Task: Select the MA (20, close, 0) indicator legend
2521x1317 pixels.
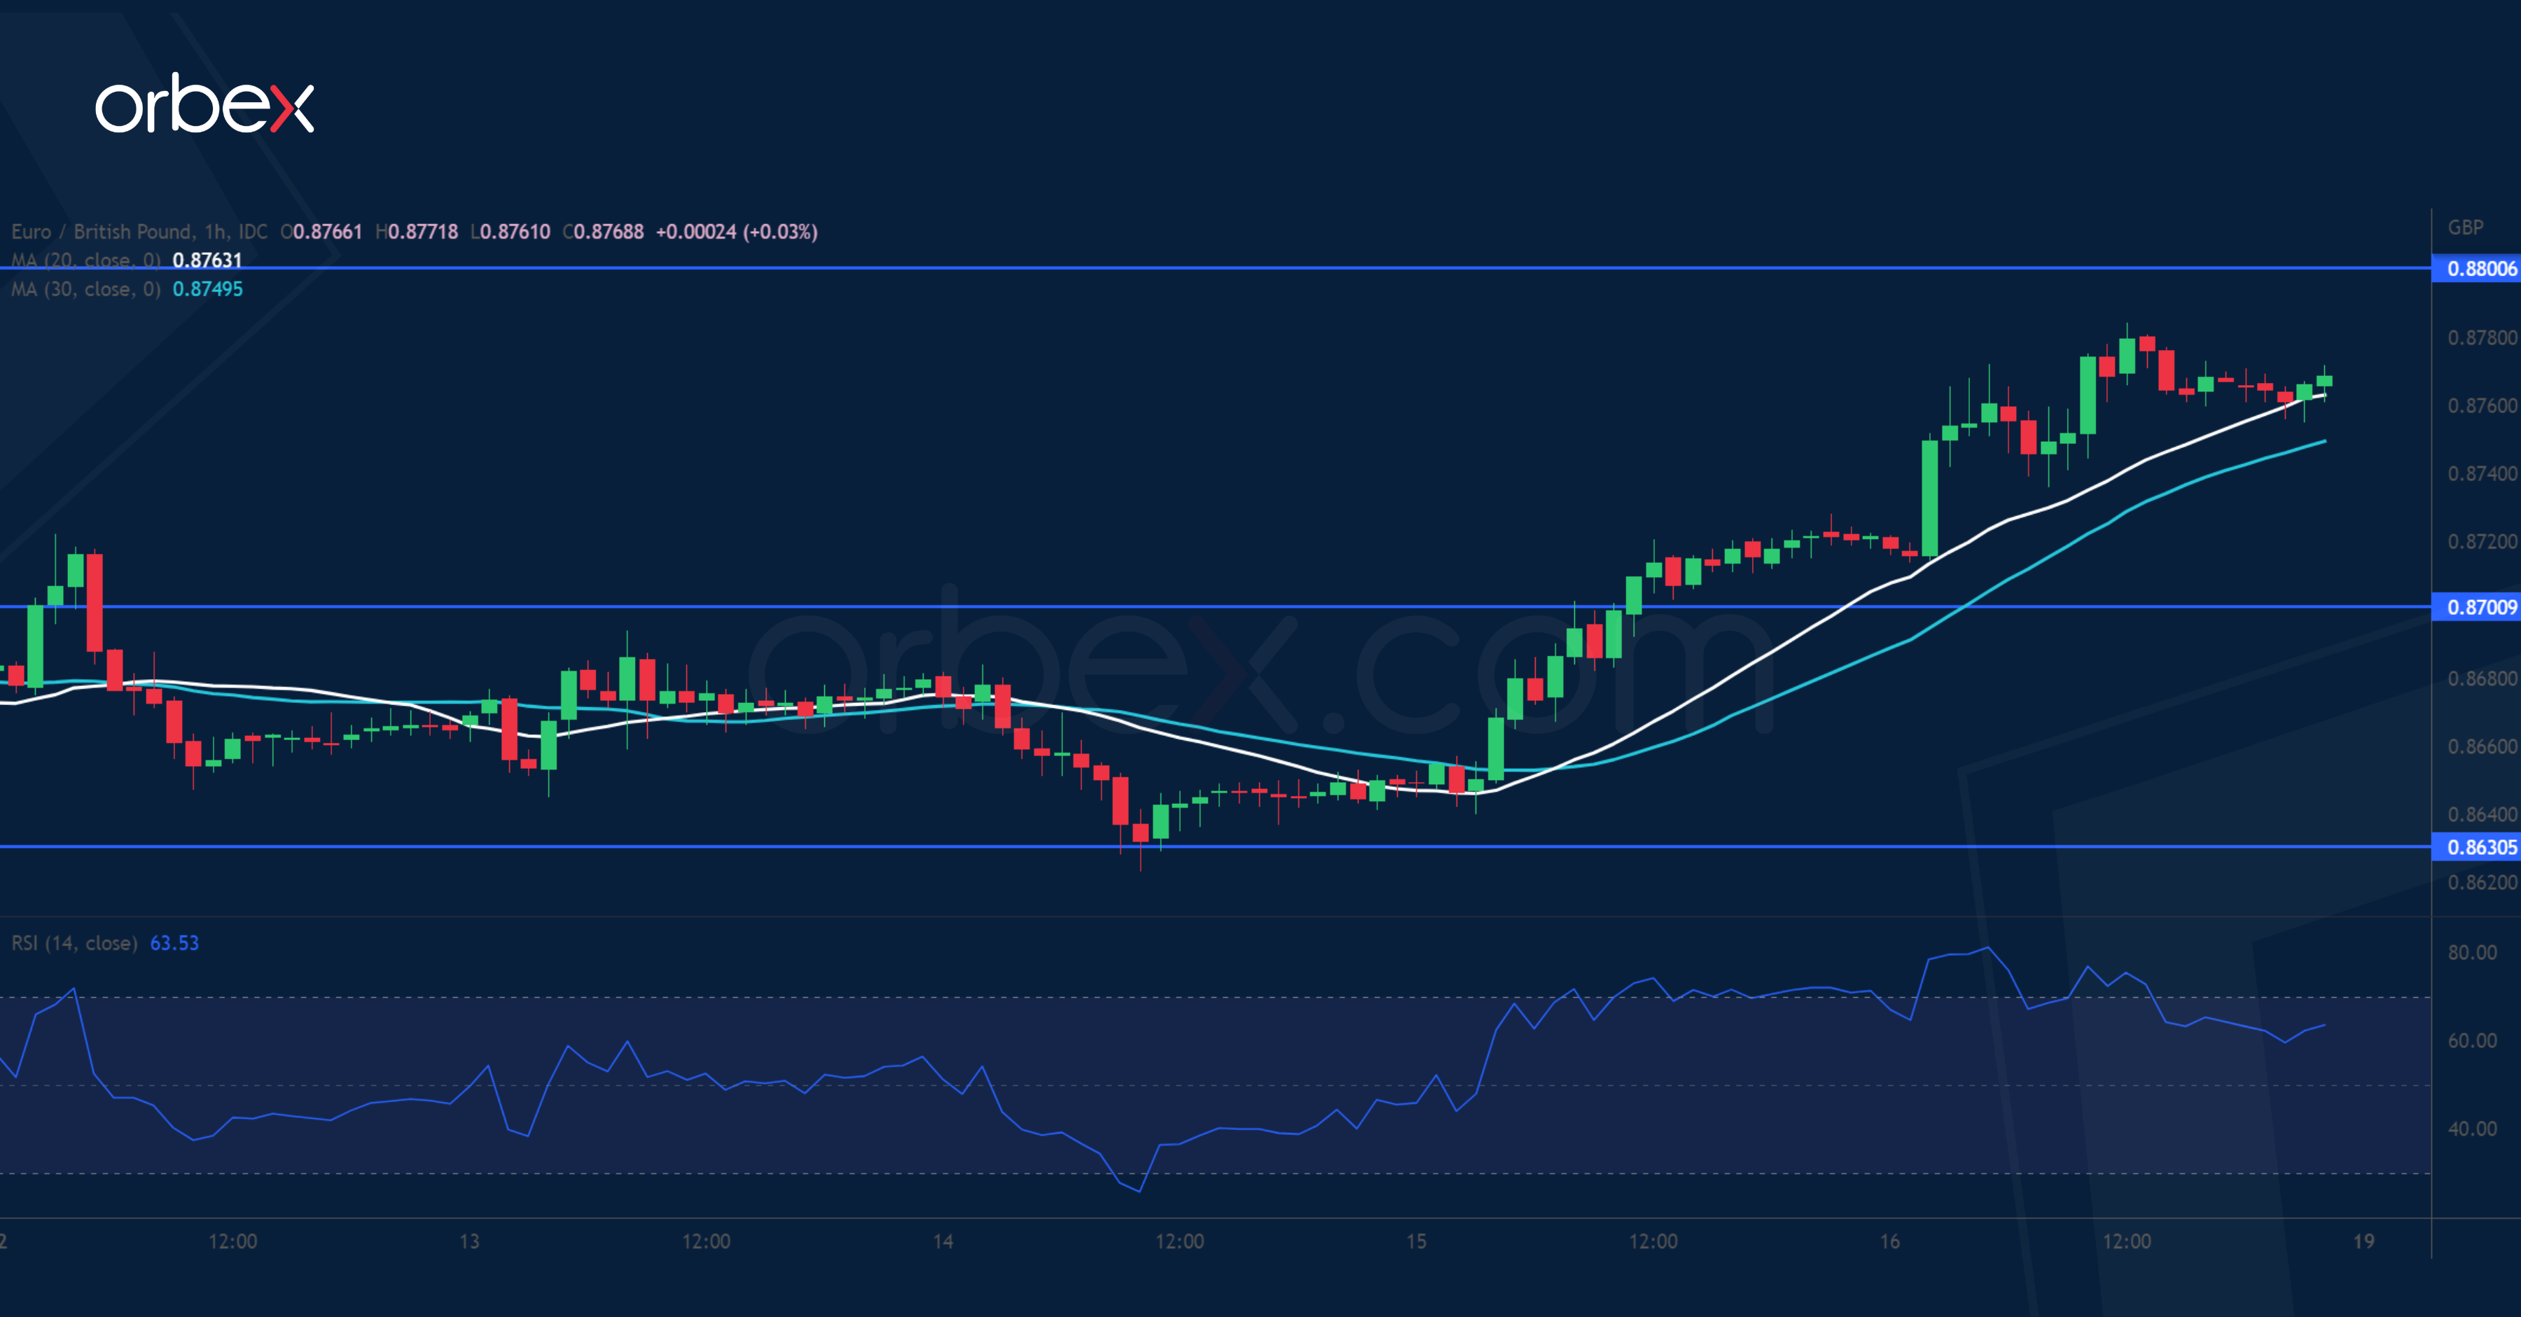Action: [86, 260]
